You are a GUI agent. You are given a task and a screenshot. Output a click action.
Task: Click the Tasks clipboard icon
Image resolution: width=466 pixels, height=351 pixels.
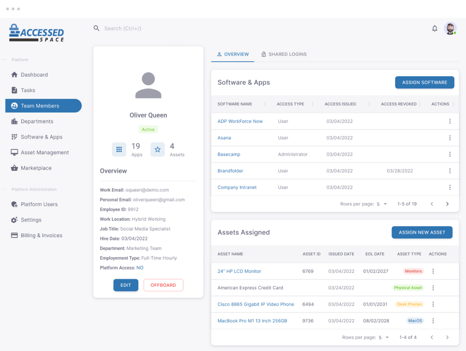tap(14, 90)
